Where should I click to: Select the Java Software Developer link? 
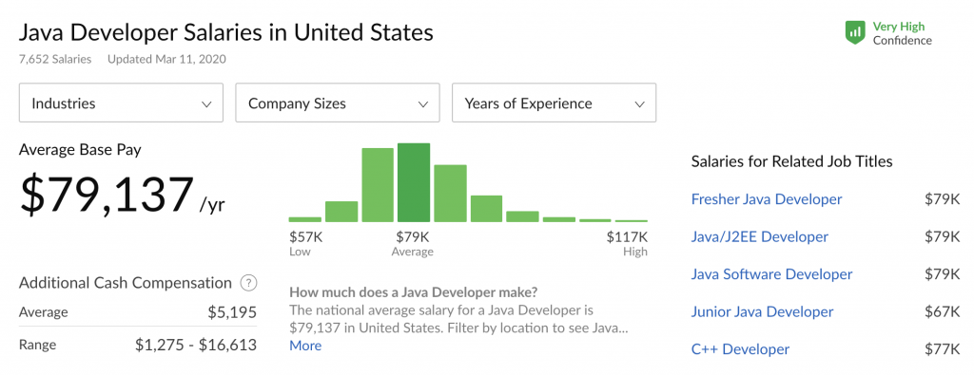pos(772,274)
